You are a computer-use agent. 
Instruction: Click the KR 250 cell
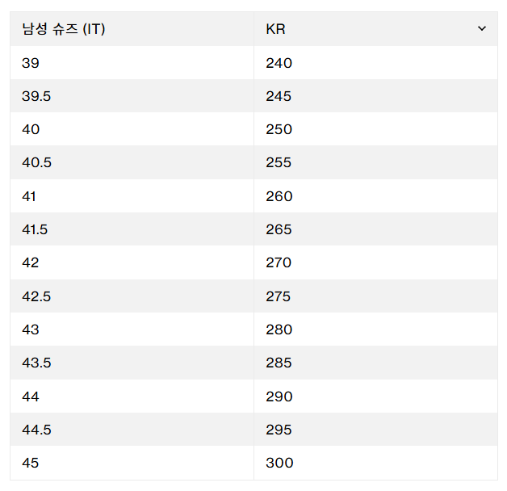point(279,129)
